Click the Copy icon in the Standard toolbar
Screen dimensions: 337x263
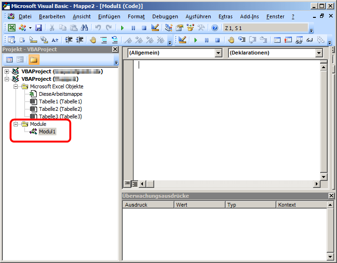(63, 28)
